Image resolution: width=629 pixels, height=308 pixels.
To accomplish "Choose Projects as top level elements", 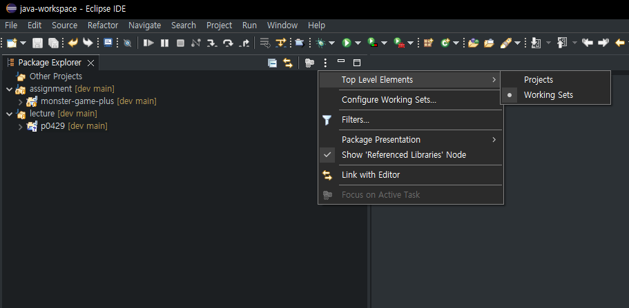I will tap(555, 80).
